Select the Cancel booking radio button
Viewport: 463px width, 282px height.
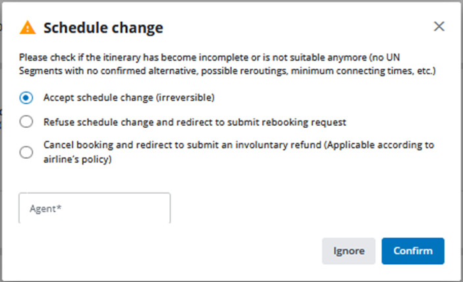26,152
